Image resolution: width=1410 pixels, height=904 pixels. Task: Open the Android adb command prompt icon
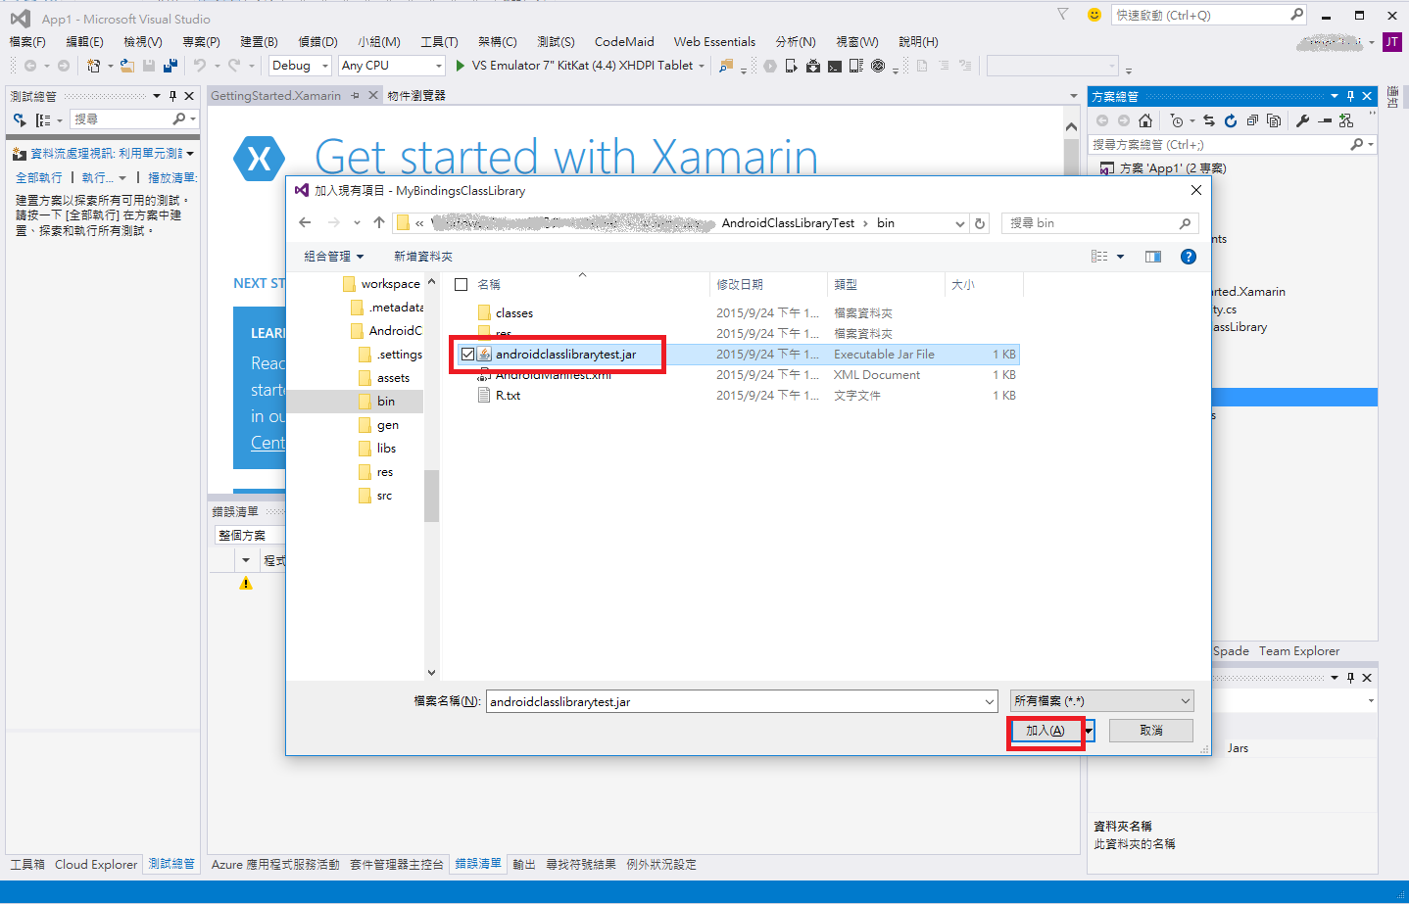[835, 66]
